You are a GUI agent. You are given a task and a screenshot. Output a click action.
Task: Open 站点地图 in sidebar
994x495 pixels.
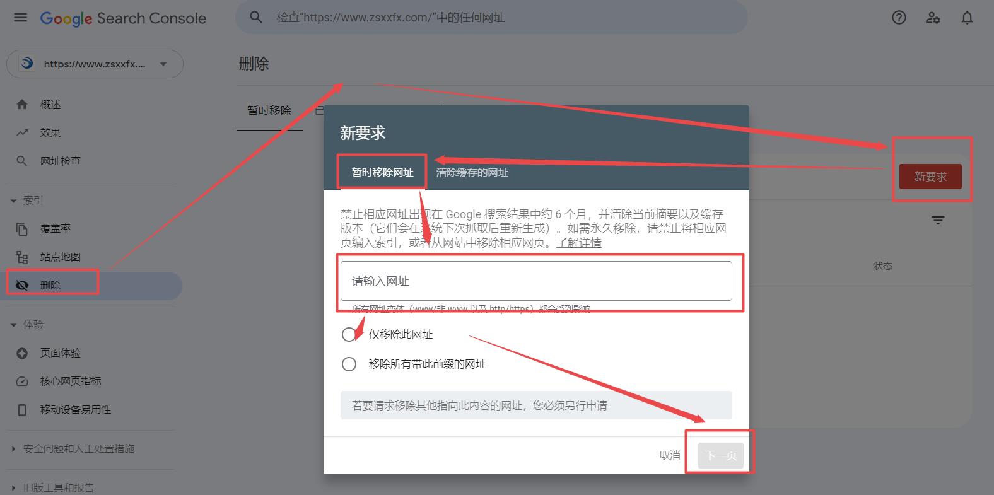point(61,257)
